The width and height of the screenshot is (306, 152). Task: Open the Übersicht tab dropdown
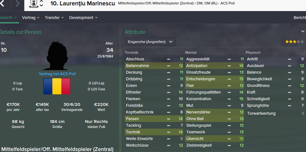click(8, 18)
